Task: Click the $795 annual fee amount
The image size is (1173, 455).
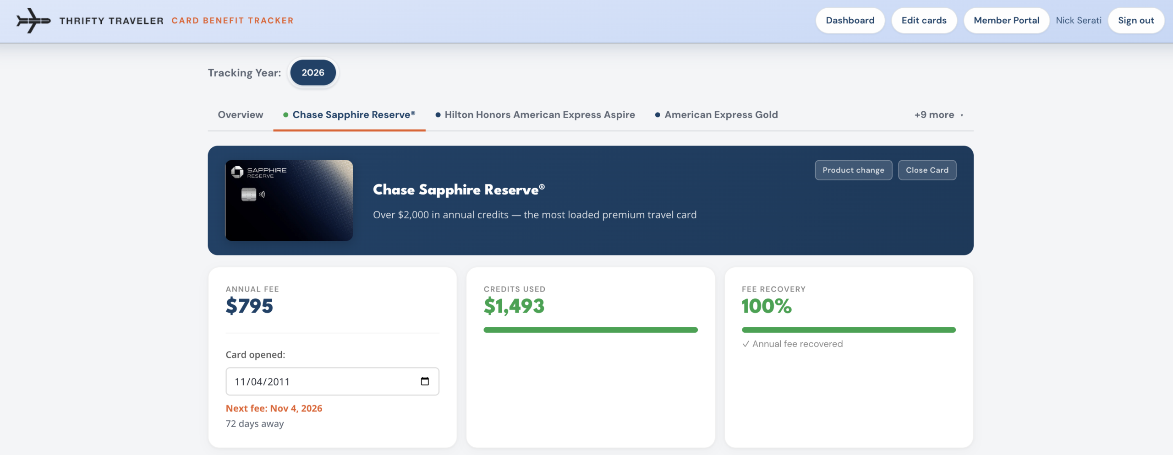Action: pyautogui.click(x=249, y=306)
